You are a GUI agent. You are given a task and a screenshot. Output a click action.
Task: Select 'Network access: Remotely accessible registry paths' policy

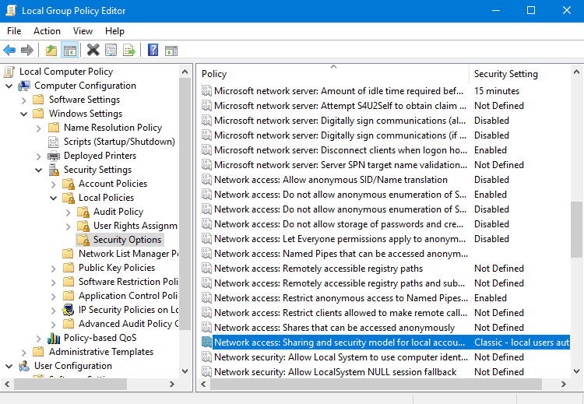point(385,269)
